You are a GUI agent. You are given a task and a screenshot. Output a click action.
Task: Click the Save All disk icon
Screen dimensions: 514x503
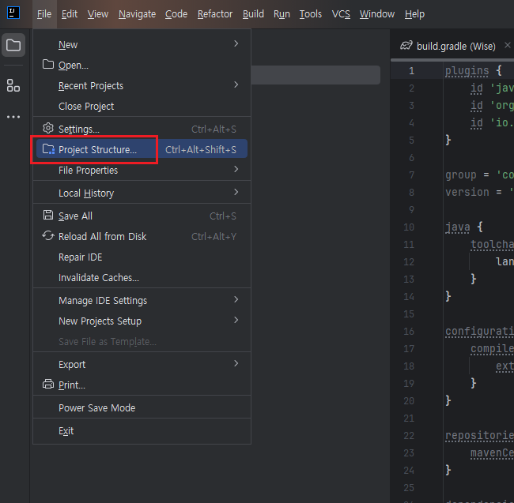pos(48,216)
